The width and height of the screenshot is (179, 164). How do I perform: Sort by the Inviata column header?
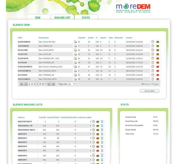(x=129, y=38)
